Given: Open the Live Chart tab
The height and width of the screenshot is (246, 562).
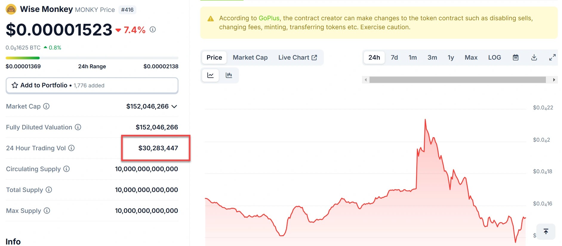Looking at the screenshot, I should click(297, 58).
